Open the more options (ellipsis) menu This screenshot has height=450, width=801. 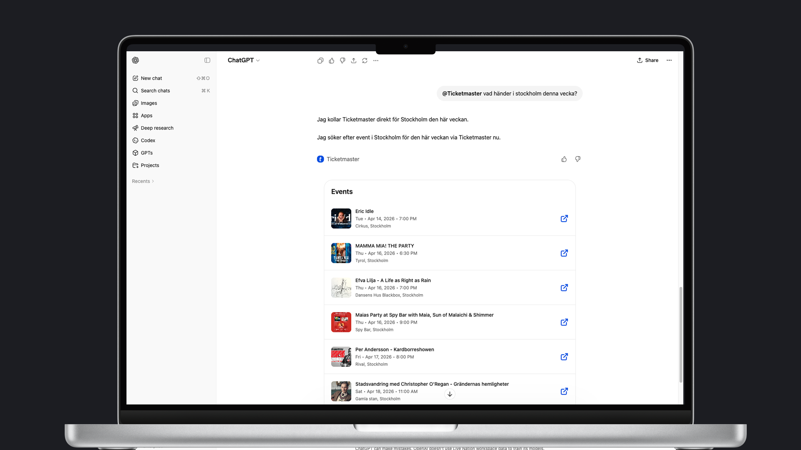tap(375, 60)
